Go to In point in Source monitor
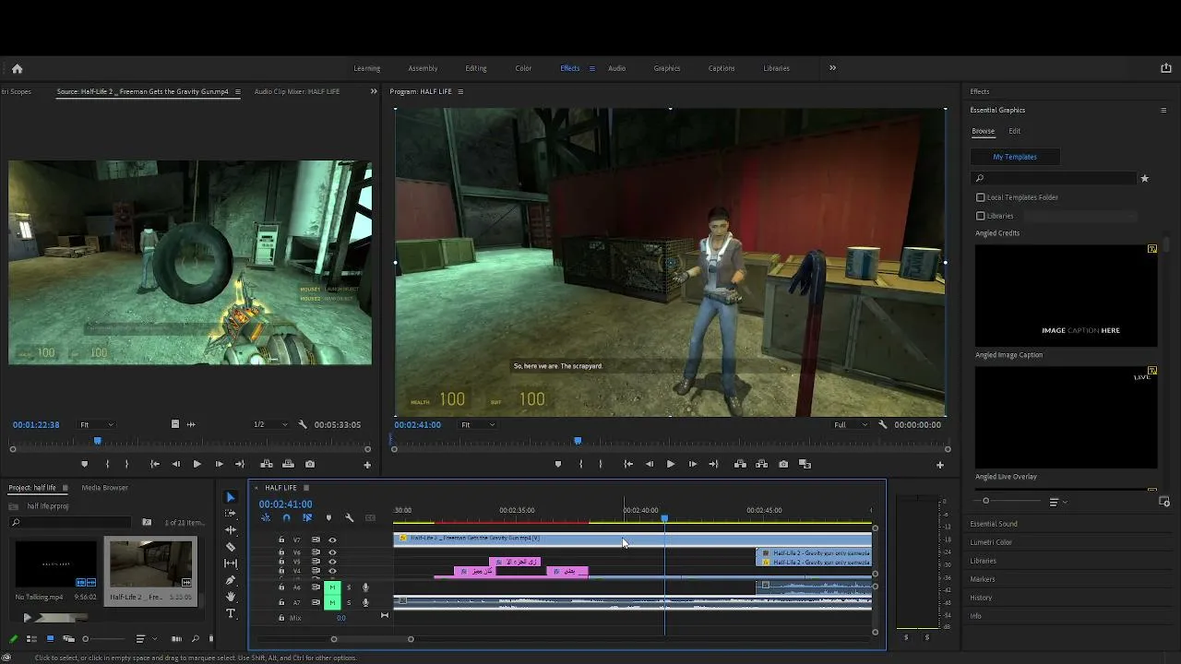Viewport: 1181px width, 664px height. pos(154,465)
